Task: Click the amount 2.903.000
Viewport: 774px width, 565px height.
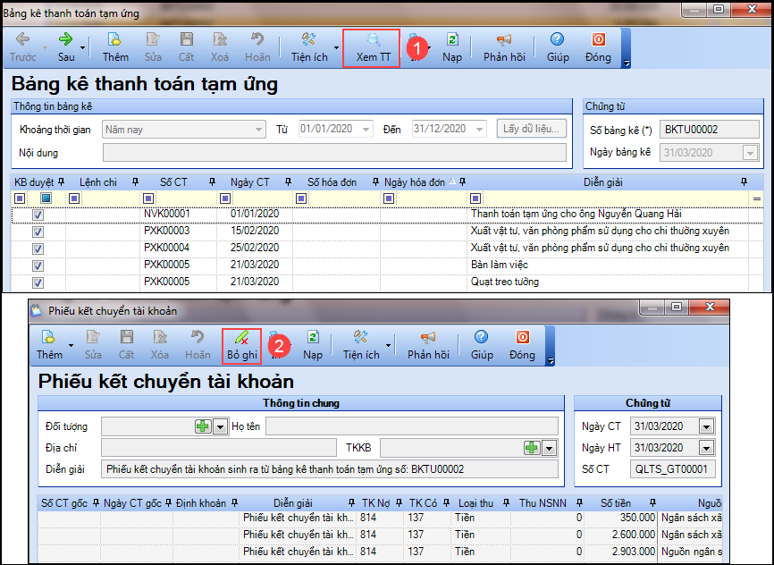Action: click(634, 552)
